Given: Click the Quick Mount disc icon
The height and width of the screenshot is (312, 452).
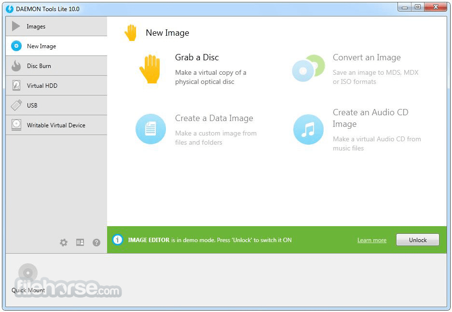Looking at the screenshot, I should point(27,273).
